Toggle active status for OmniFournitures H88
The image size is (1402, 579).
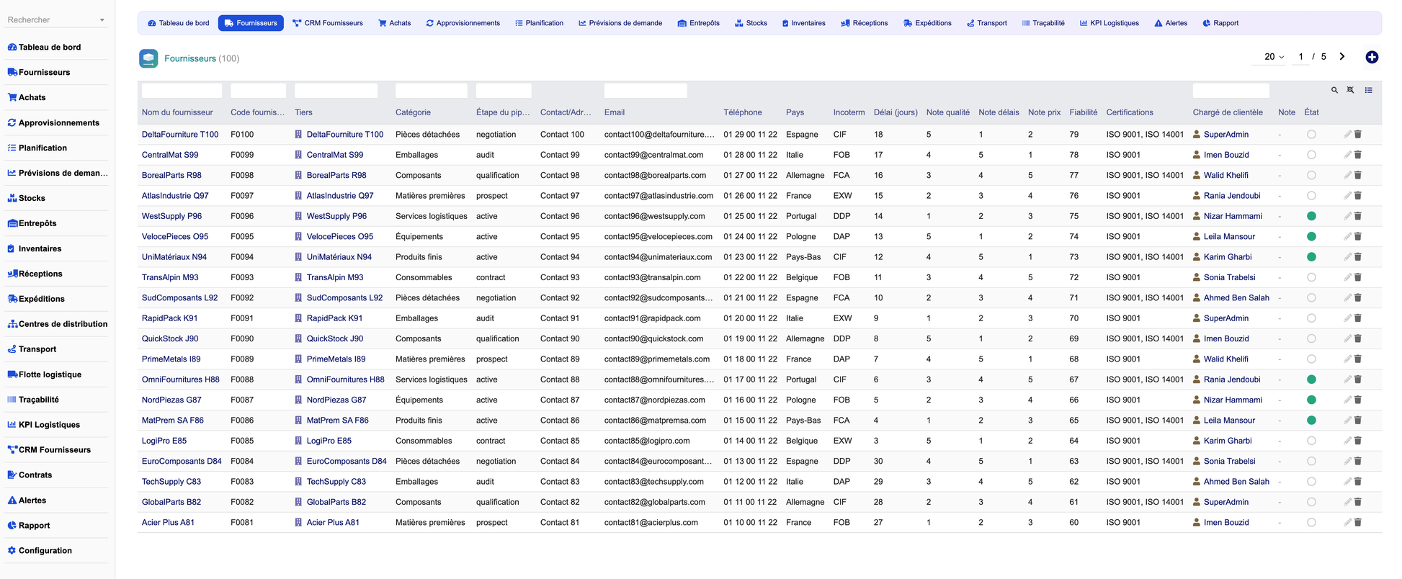[x=1311, y=380]
